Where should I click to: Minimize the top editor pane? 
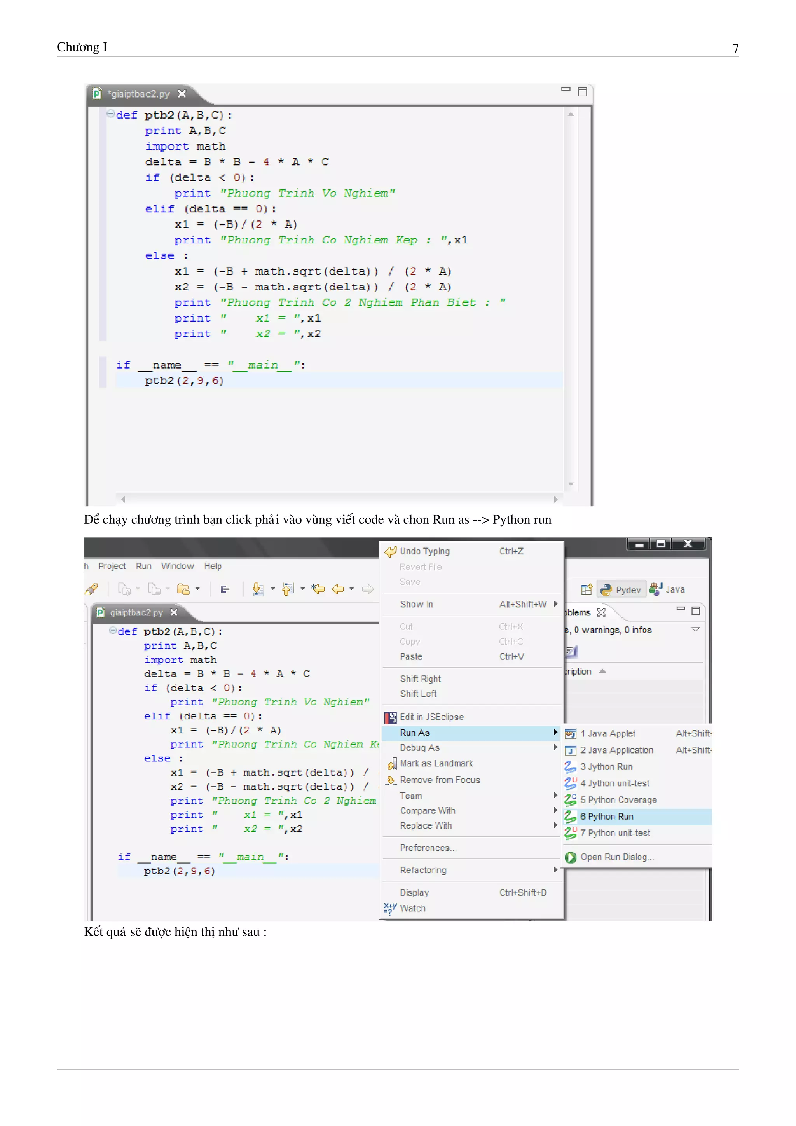pyautogui.click(x=566, y=90)
